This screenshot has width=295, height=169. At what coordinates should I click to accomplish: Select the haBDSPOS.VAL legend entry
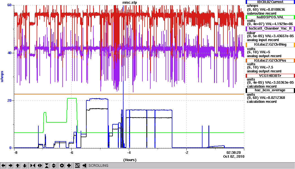[270, 17]
